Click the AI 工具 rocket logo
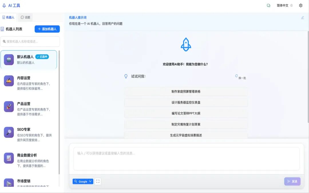 4,5
